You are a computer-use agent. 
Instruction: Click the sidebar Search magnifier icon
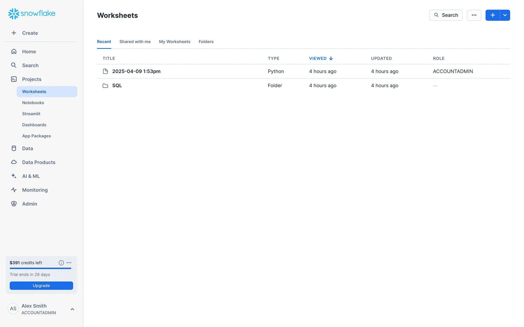coord(14,65)
